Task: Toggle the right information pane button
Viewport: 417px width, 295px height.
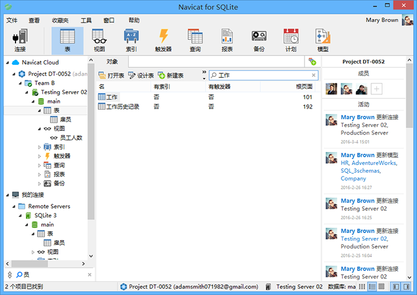Action: pyautogui.click(x=406, y=287)
